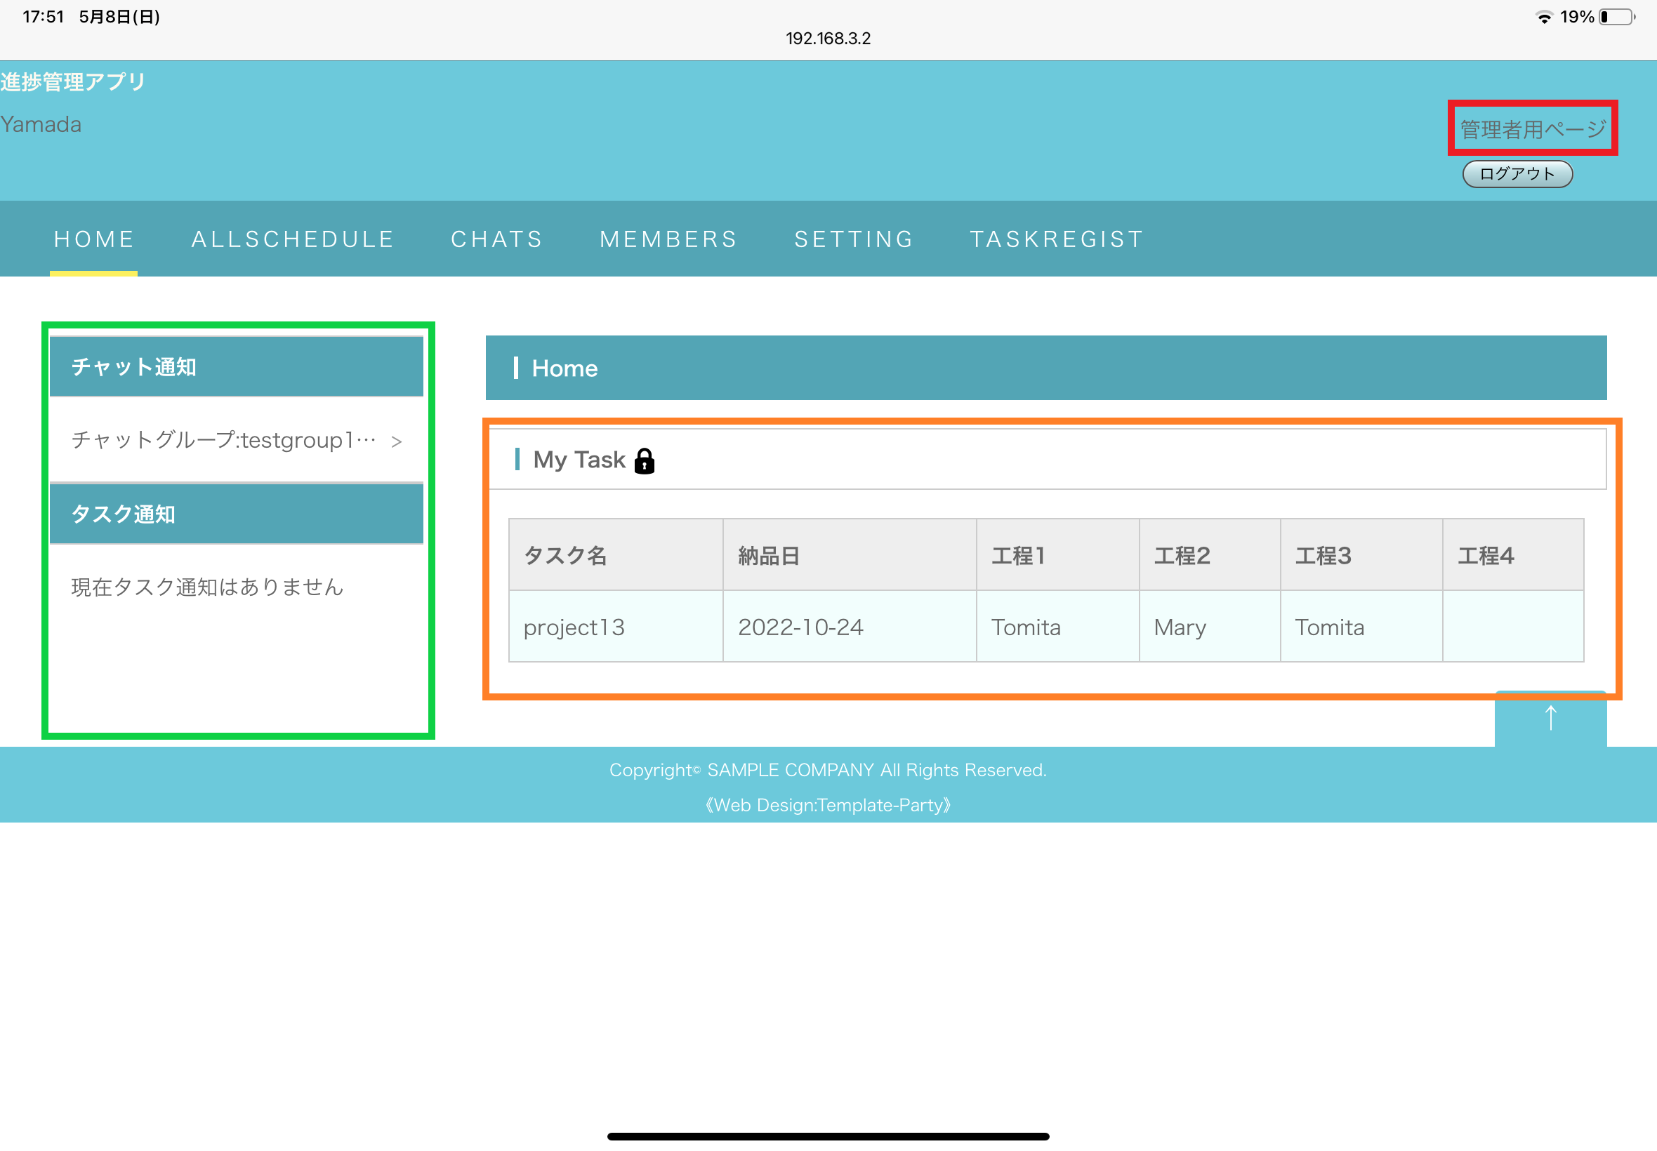Go to the ALLSCHEDULE tab

(293, 239)
